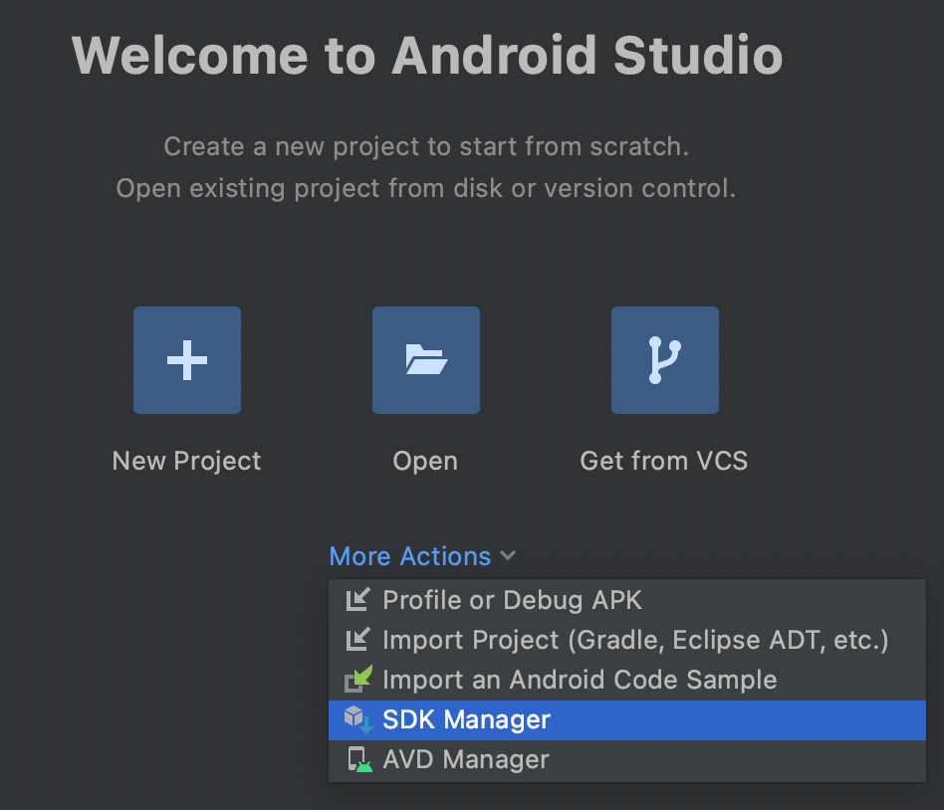Viewport: 944px width, 810px height.
Task: Click the SDK Manager cube icon
Action: tap(358, 719)
